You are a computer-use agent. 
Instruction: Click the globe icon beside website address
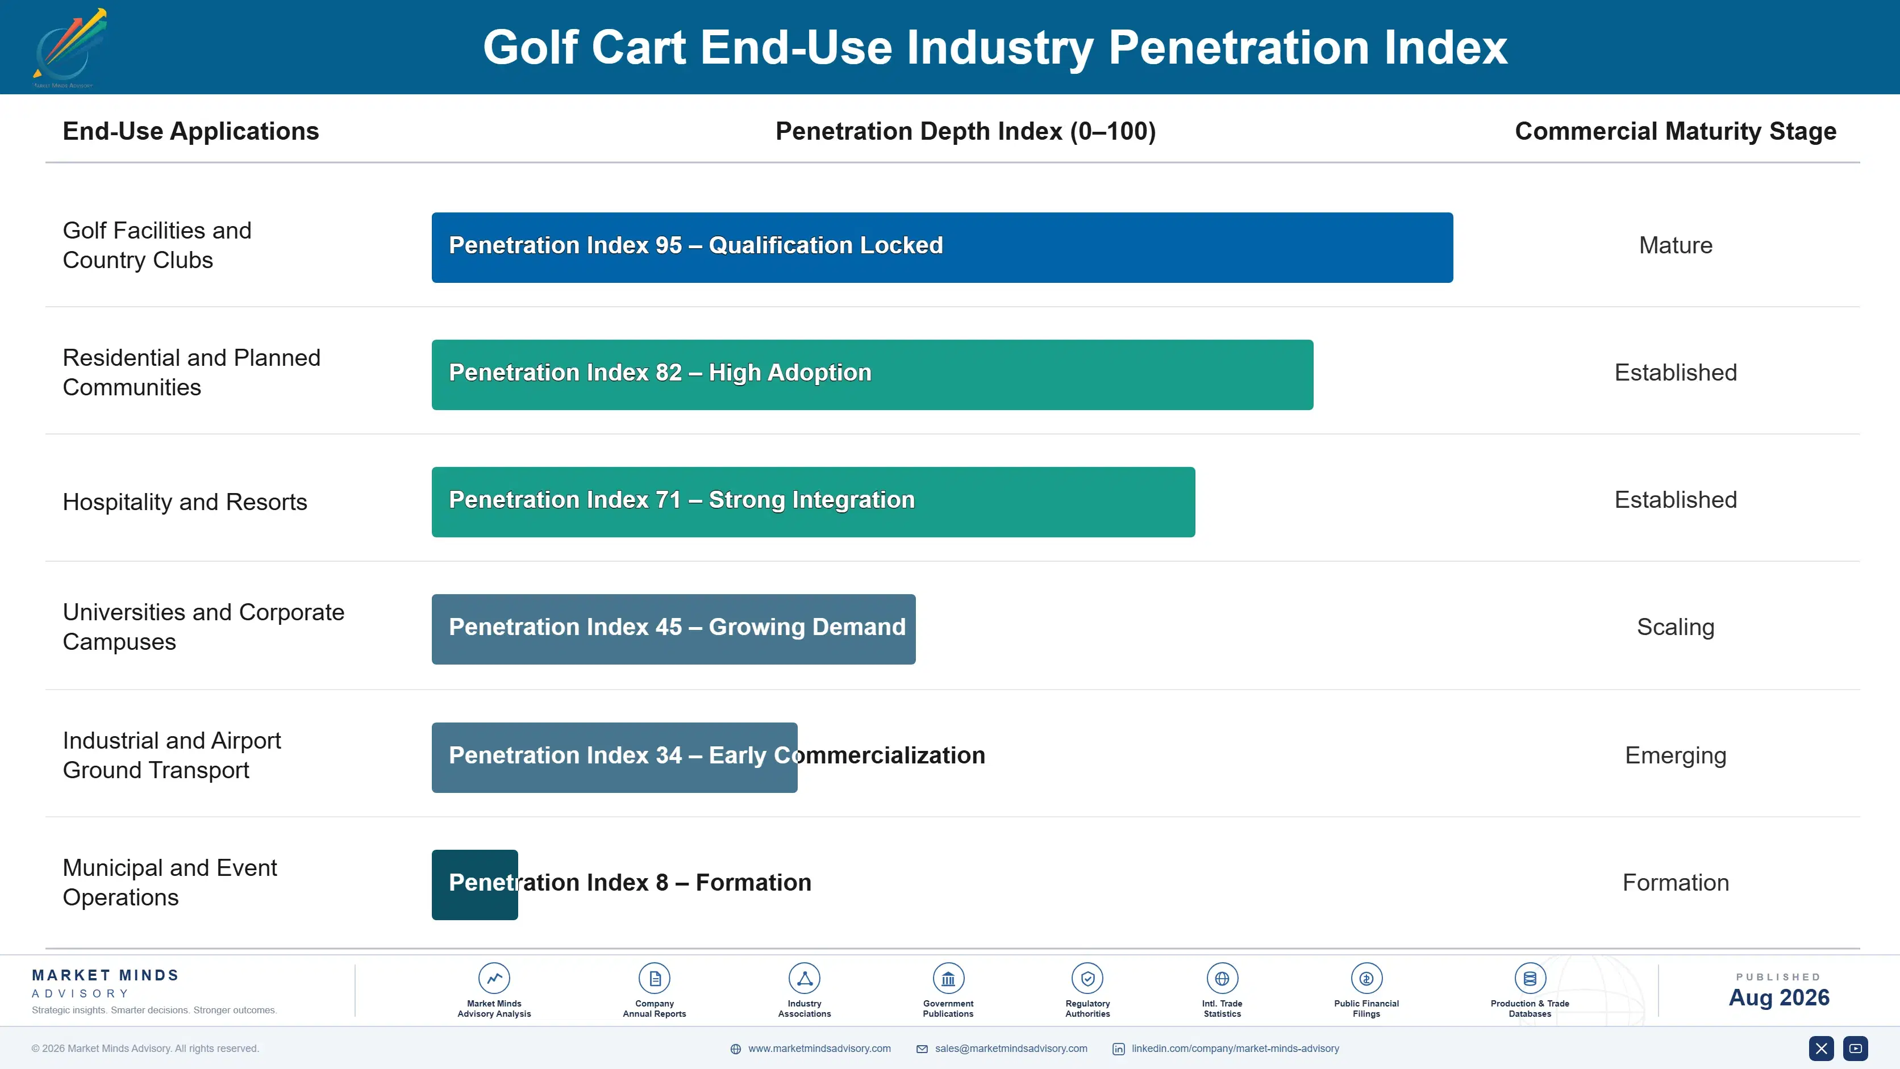735,1049
